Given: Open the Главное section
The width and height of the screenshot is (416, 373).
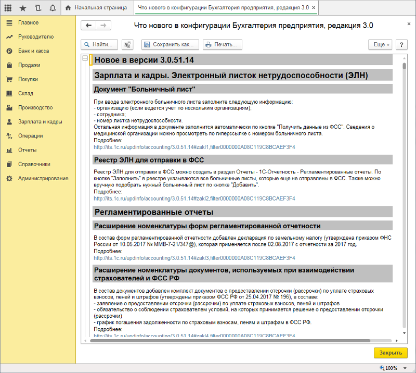Looking at the screenshot, I should click(x=29, y=22).
